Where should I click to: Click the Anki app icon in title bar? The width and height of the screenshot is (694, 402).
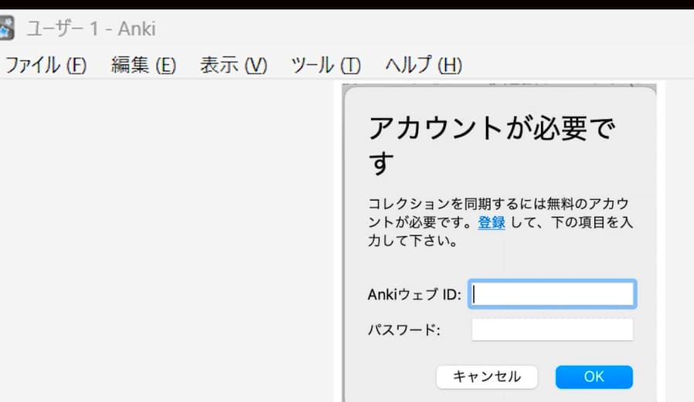click(x=7, y=28)
